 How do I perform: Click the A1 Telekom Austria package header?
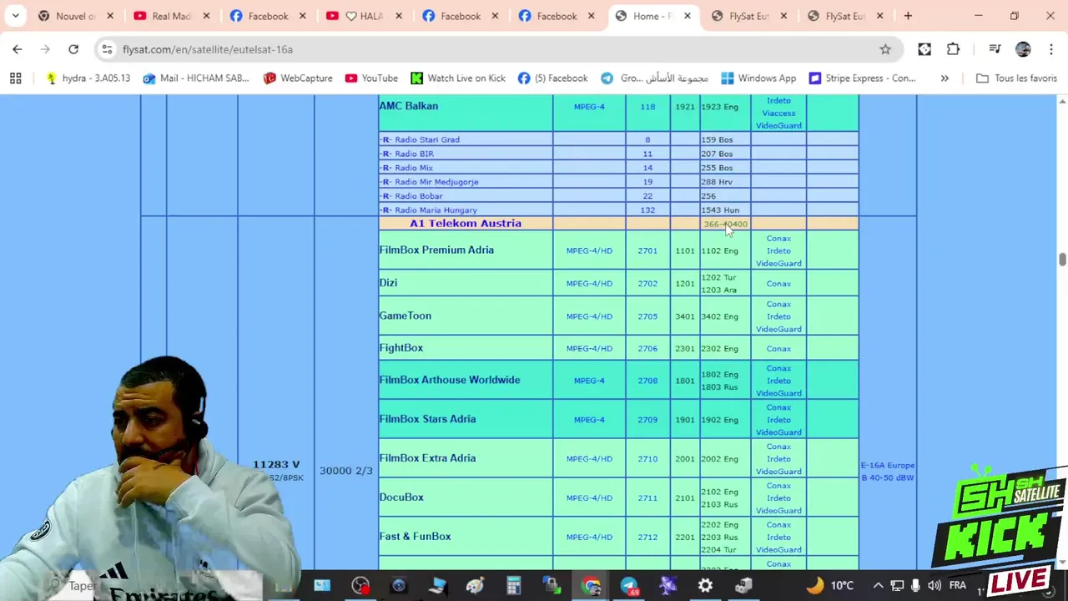click(466, 224)
